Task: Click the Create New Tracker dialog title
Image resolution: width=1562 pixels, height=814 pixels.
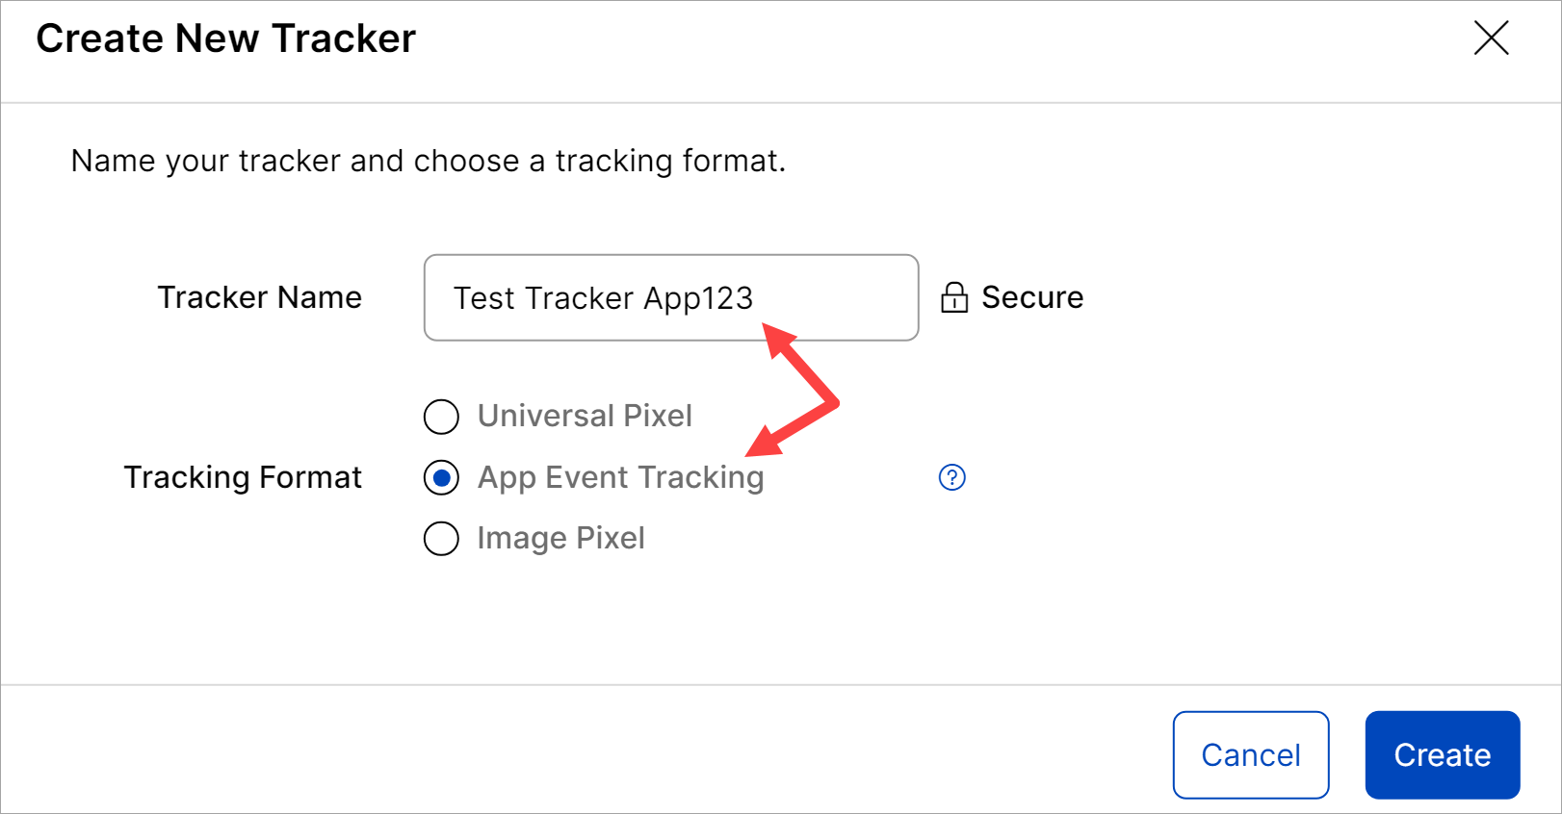Action: coord(225,38)
